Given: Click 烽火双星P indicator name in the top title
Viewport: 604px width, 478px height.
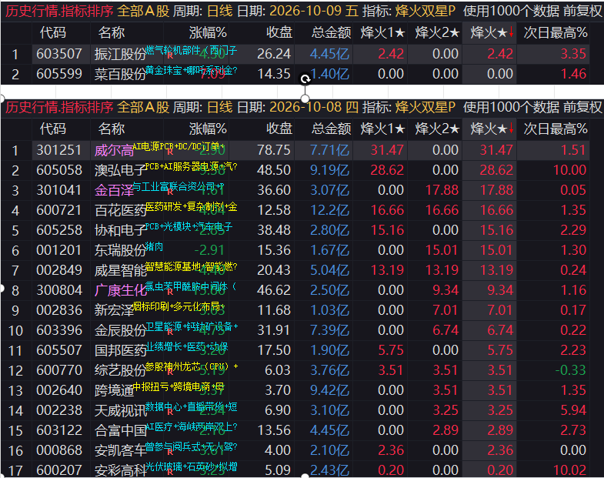Looking at the screenshot, I should (425, 11).
